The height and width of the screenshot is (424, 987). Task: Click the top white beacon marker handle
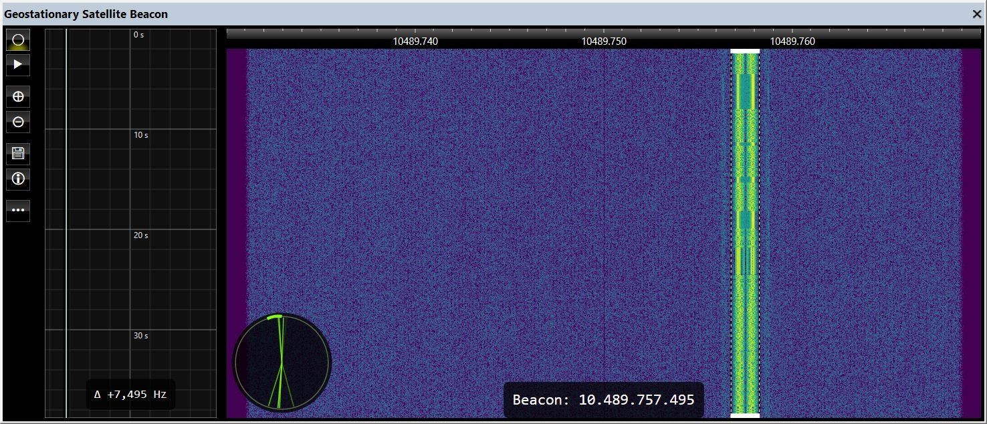coord(745,51)
